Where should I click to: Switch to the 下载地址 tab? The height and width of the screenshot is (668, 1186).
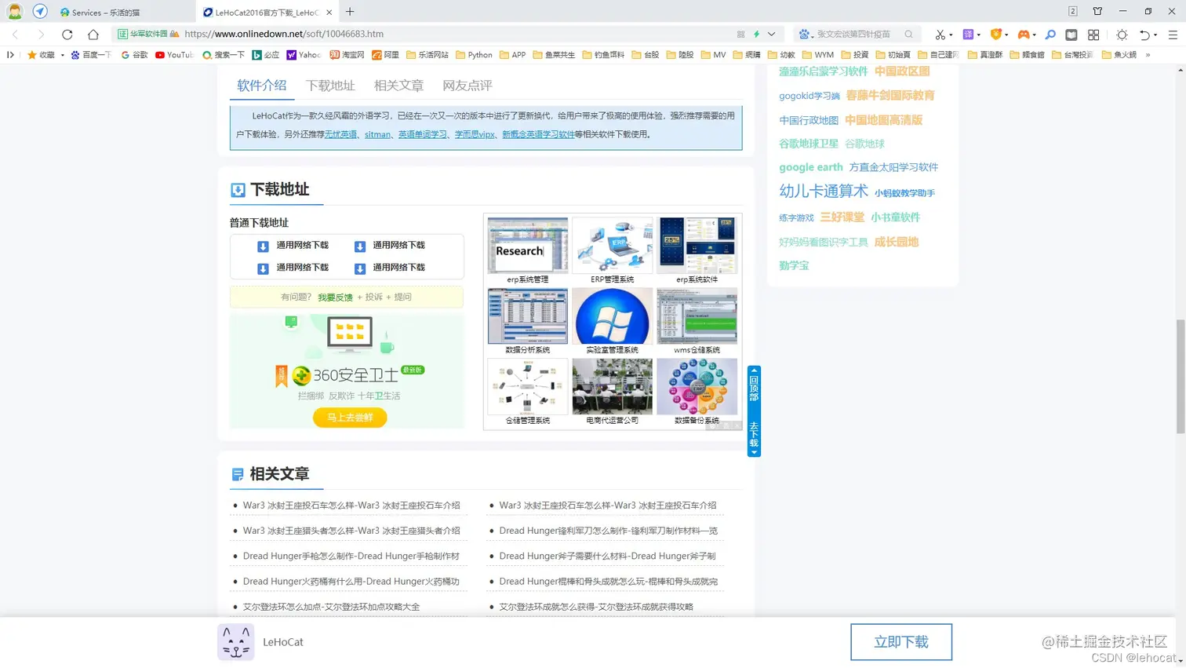coord(329,86)
